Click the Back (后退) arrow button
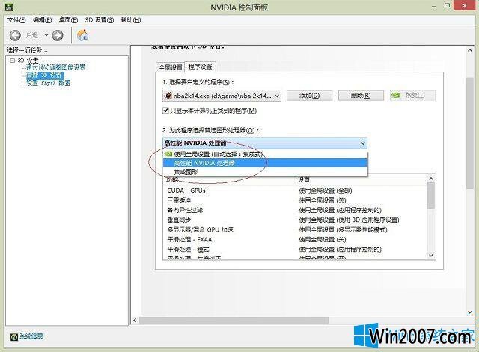 pyautogui.click(x=15, y=35)
